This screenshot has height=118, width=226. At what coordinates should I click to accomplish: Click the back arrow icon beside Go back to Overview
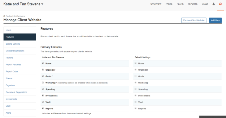[4, 16]
